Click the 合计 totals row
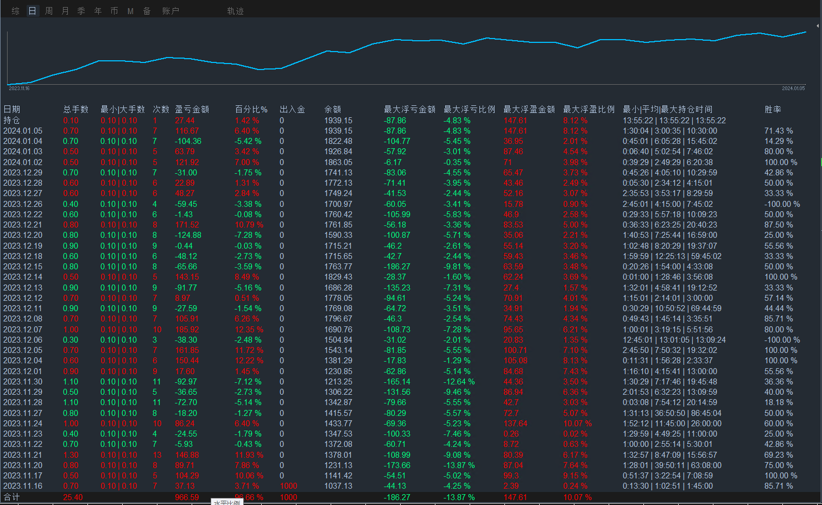This screenshot has height=505, width=822. pos(12,497)
